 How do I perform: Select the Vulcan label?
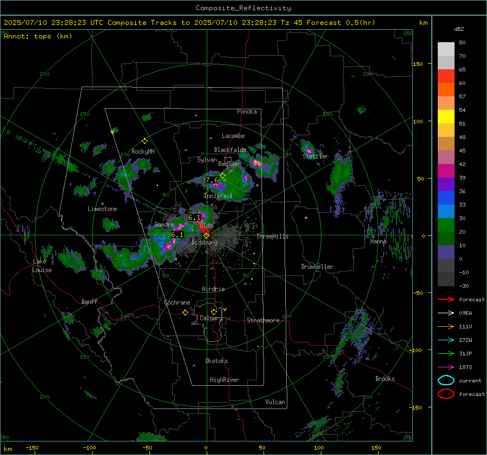click(275, 402)
